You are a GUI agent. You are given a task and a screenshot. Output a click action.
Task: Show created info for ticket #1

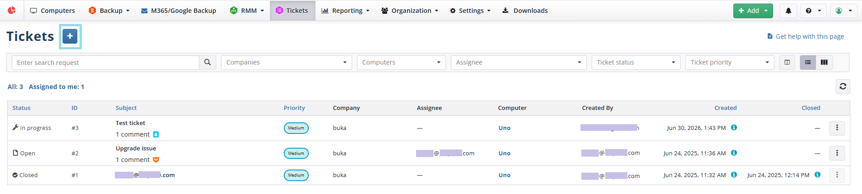(x=734, y=174)
